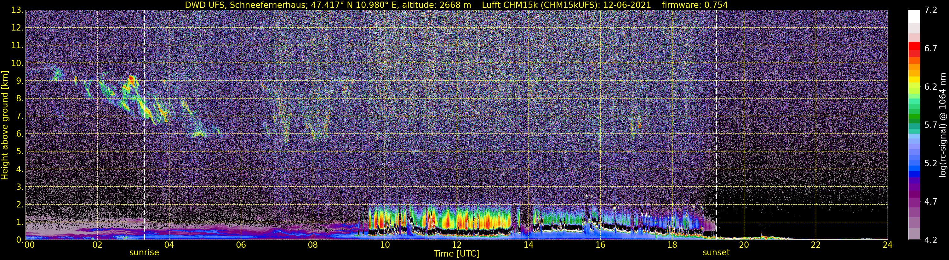Click the time axis tick label '02'

pyautogui.click(x=97, y=245)
